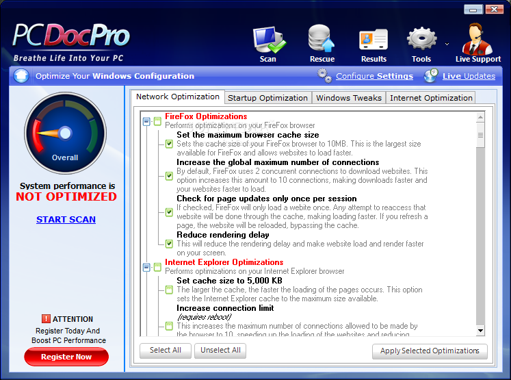Viewport: 511px width, 380px height.
Task: Check Set cache size to 5,000 KB
Action: 169,290
